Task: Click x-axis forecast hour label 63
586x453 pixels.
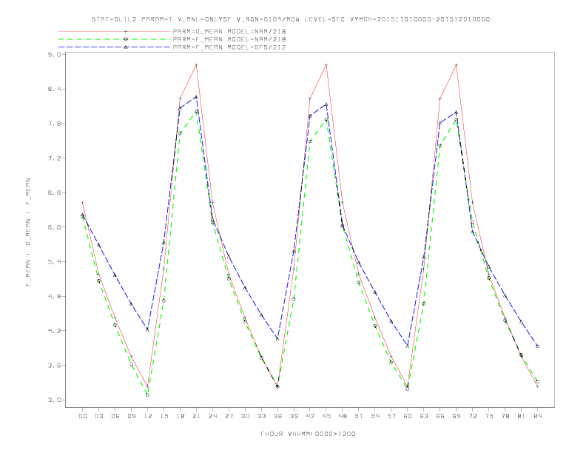Action: pyautogui.click(x=424, y=416)
